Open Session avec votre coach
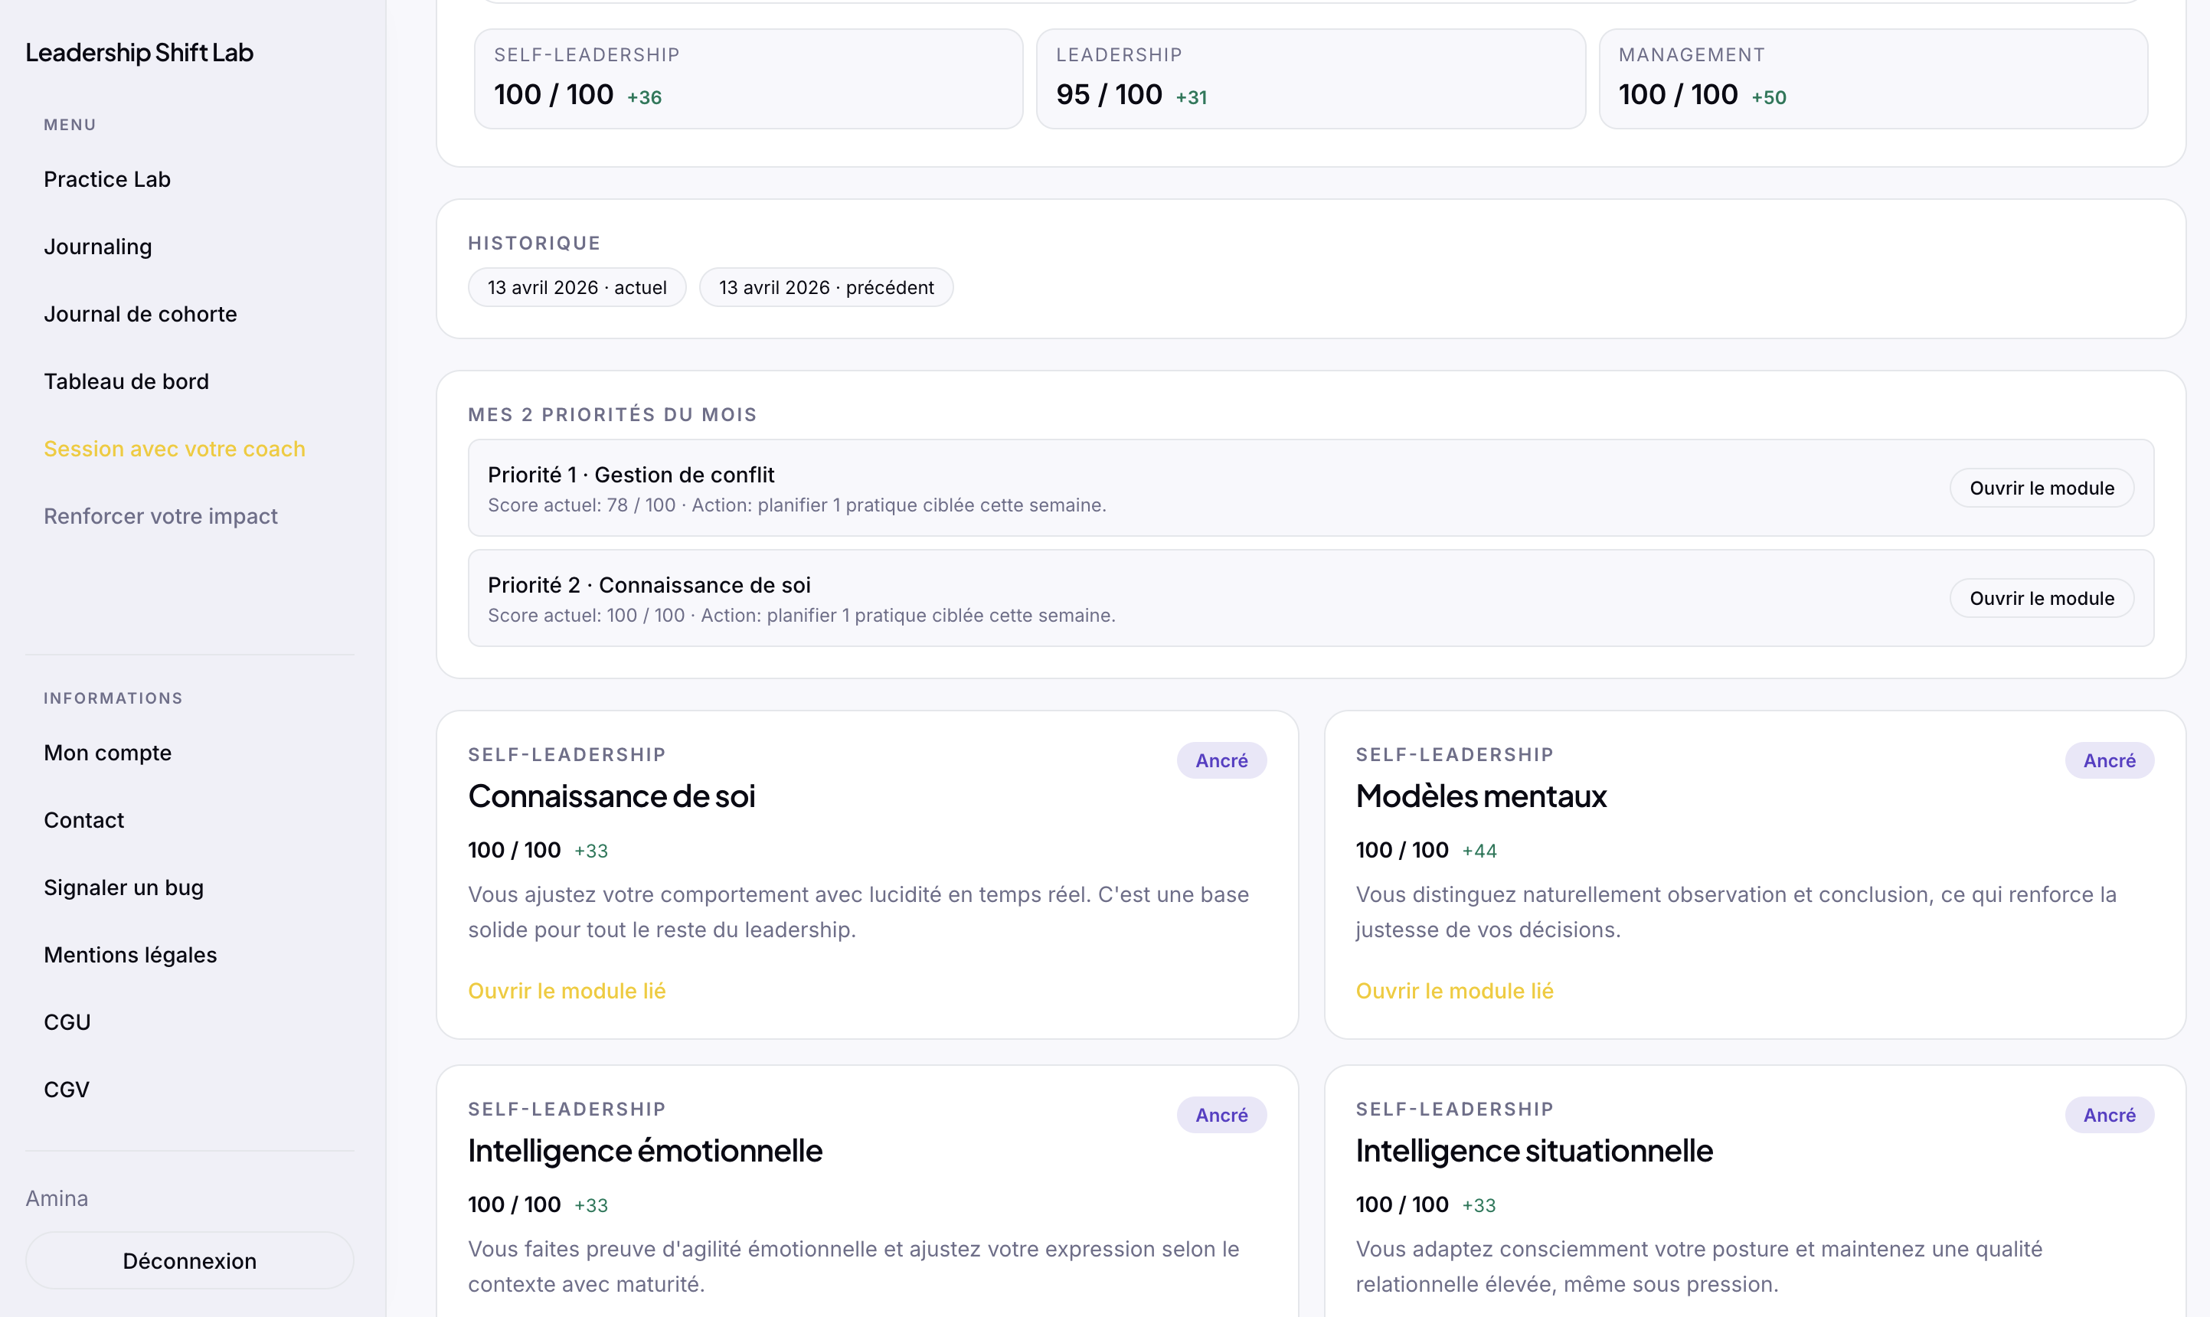This screenshot has width=2210, height=1317. [x=174, y=449]
